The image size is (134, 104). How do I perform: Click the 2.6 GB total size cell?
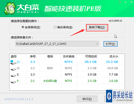click(x=113, y=81)
